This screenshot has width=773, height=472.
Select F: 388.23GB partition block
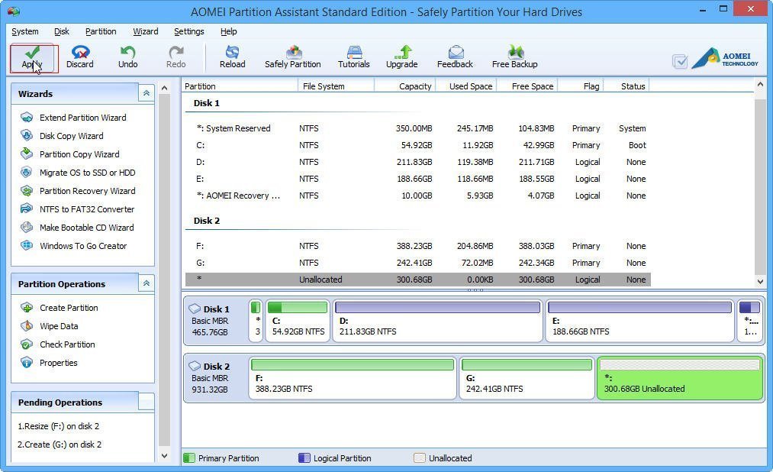[353, 378]
